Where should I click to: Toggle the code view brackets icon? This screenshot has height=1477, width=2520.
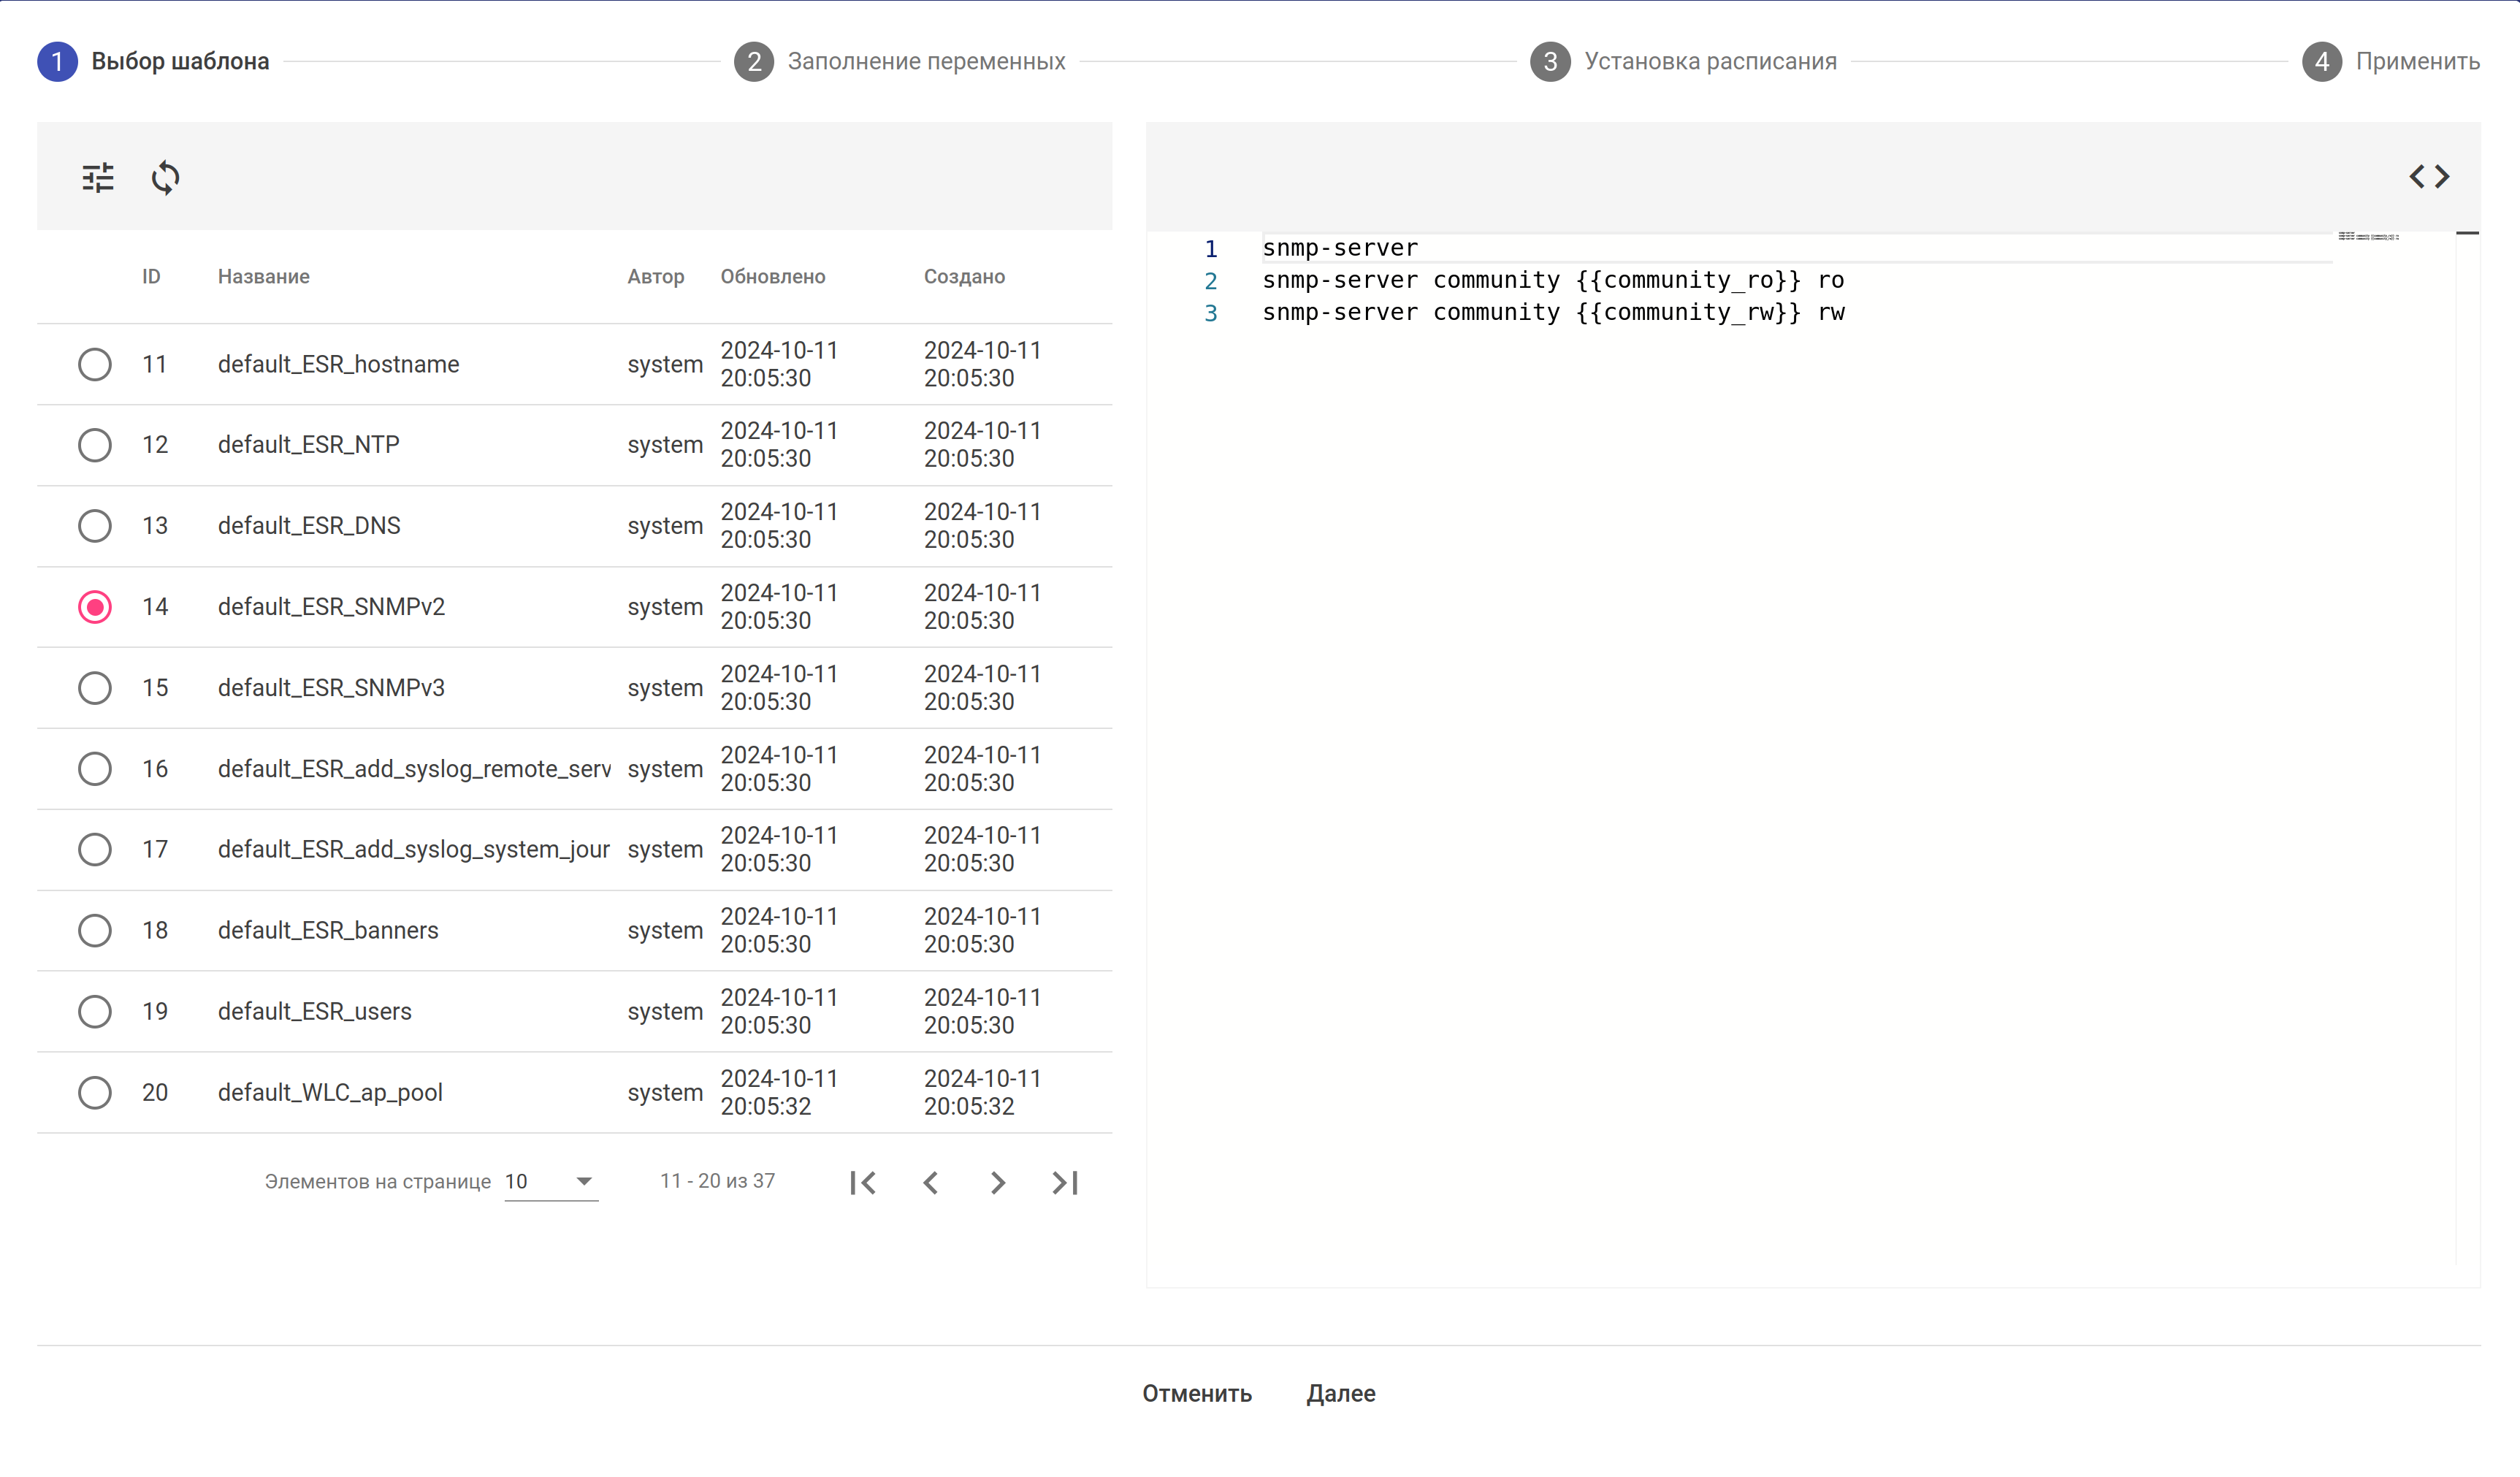pyautogui.click(x=2429, y=177)
